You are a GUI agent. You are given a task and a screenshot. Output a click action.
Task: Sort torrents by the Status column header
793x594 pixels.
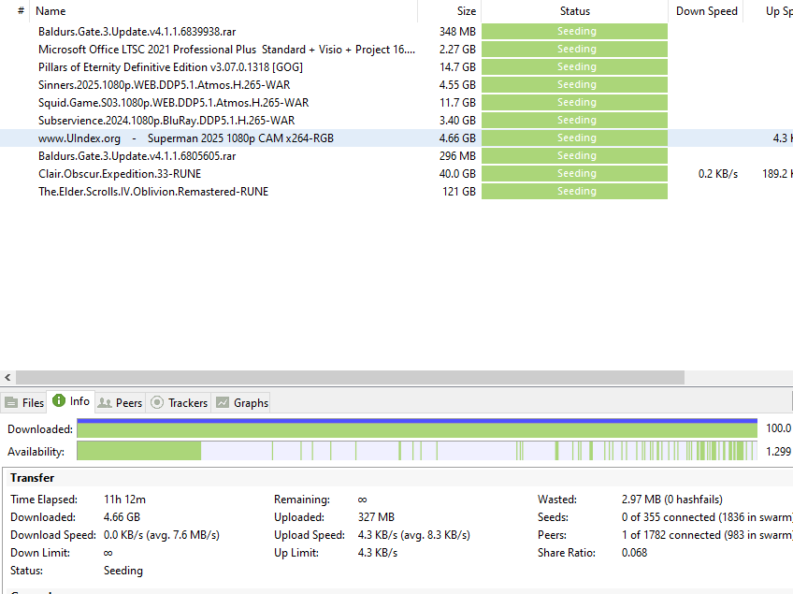574,11
